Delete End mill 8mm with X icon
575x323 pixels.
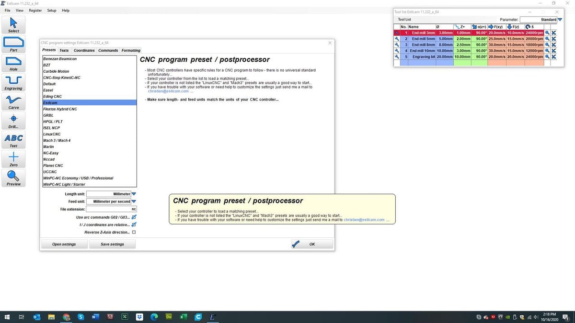coord(553,45)
